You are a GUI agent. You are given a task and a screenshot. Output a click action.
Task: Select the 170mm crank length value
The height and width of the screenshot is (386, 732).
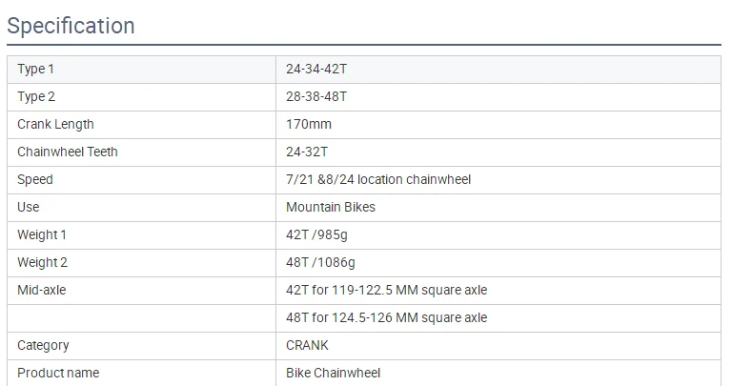[x=309, y=125]
